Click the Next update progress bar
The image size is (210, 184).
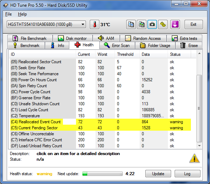[x=103, y=174]
